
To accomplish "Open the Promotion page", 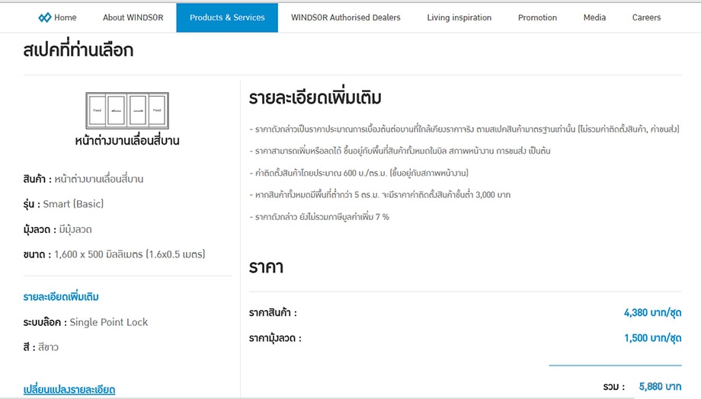I will 537,18.
